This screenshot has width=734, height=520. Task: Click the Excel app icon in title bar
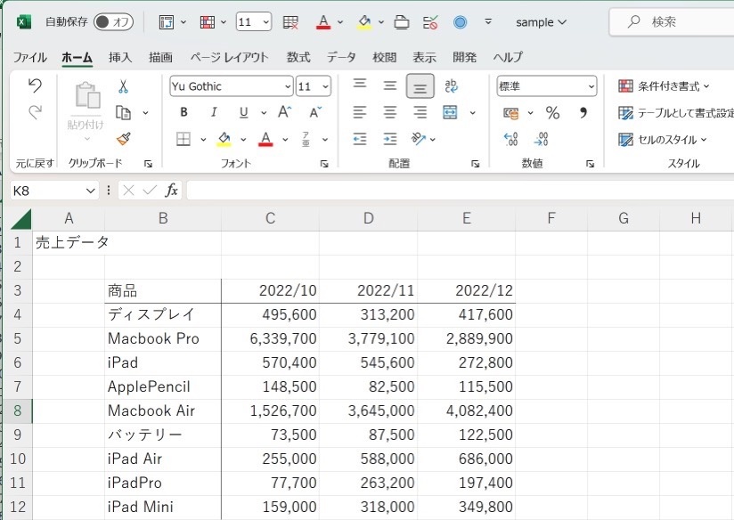(x=23, y=22)
